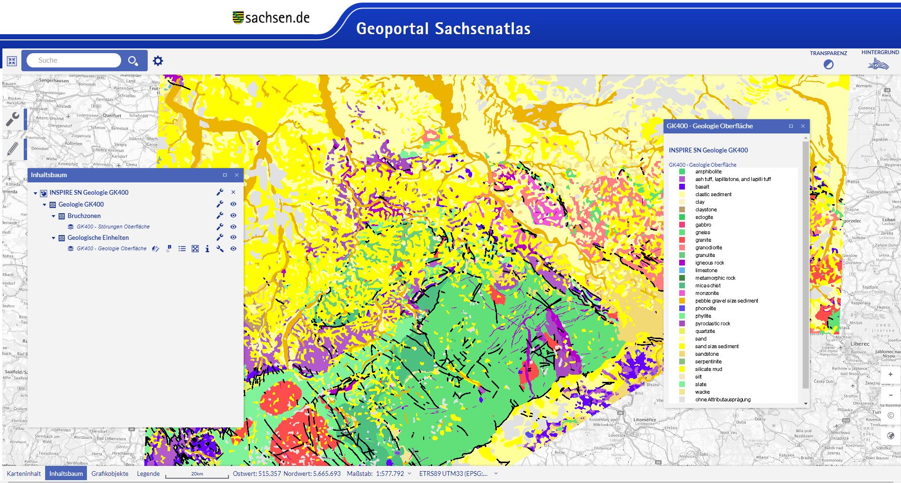The height and width of the screenshot is (483, 901).
Task: Open the search settings gear
Action: click(158, 61)
